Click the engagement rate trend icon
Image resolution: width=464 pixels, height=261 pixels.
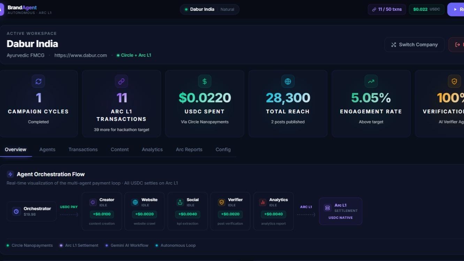coord(371,82)
